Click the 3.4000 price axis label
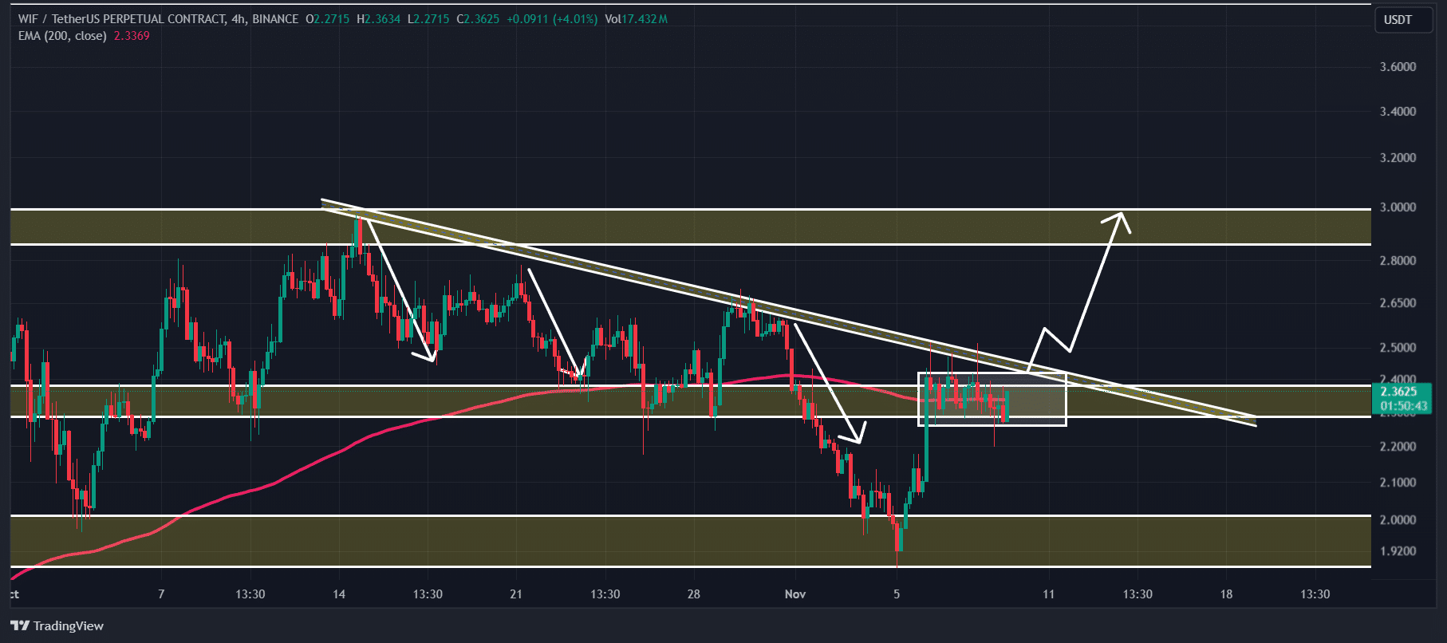1447x643 pixels. (x=1398, y=112)
